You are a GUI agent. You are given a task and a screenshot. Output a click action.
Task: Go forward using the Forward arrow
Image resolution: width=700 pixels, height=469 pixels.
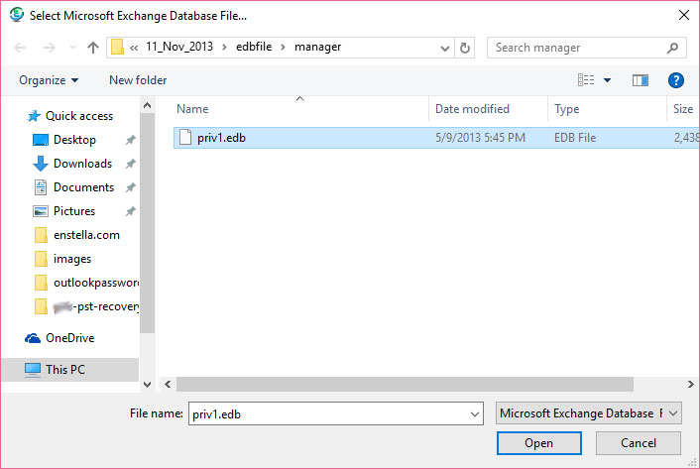(50, 48)
